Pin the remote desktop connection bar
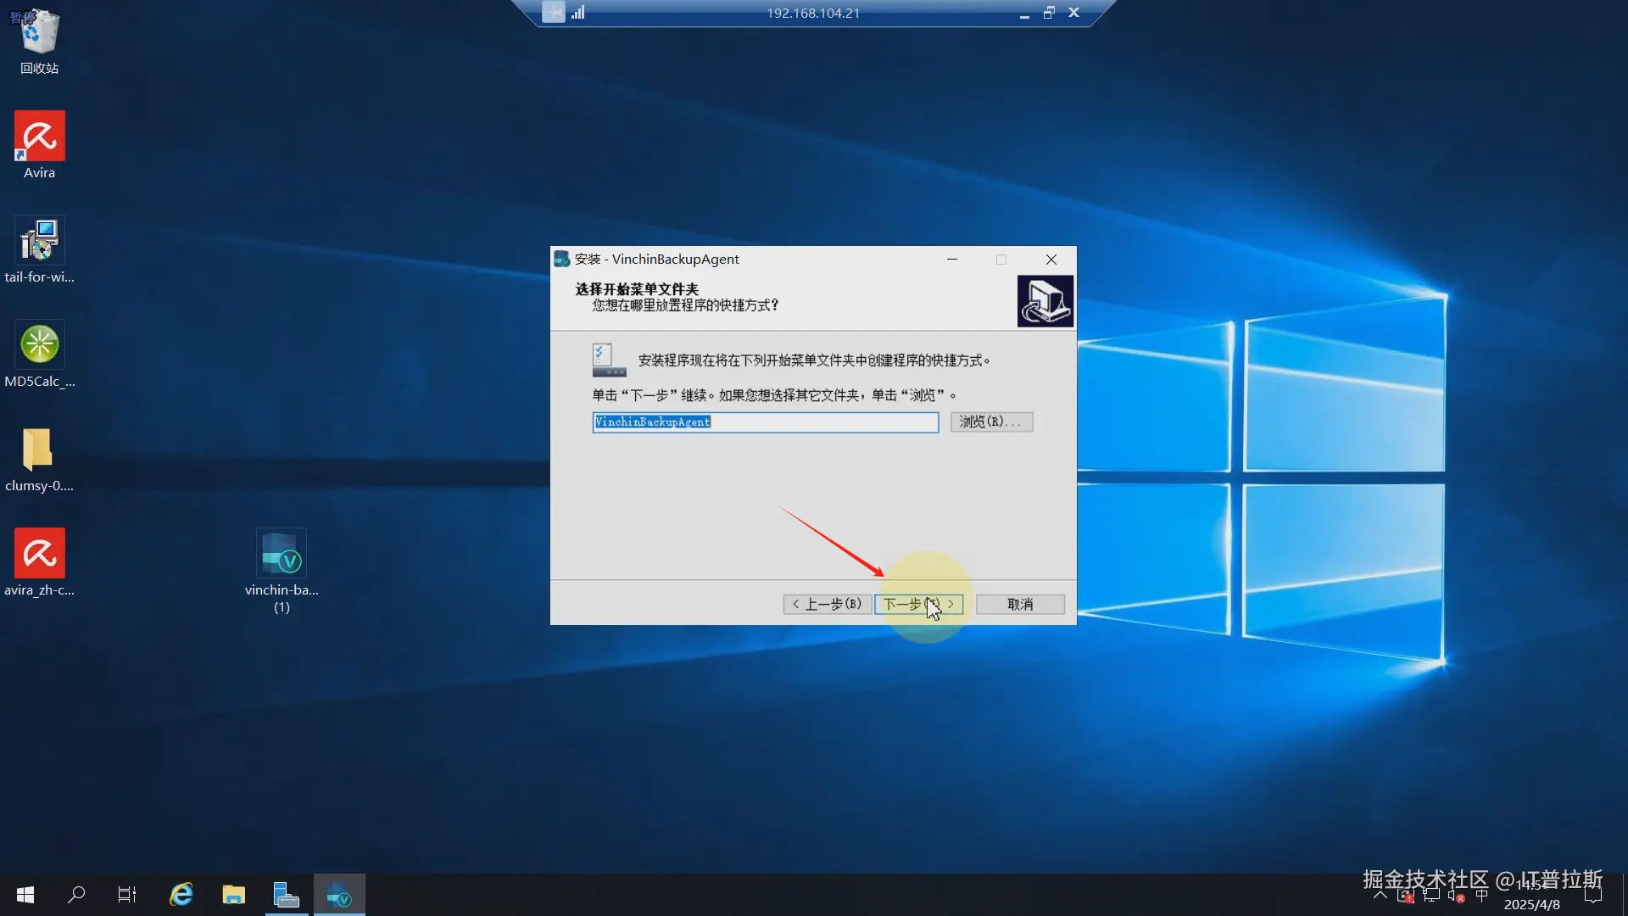Viewport: 1628px width, 916px height. click(553, 13)
